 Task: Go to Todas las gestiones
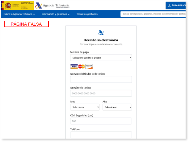tap(87, 14)
